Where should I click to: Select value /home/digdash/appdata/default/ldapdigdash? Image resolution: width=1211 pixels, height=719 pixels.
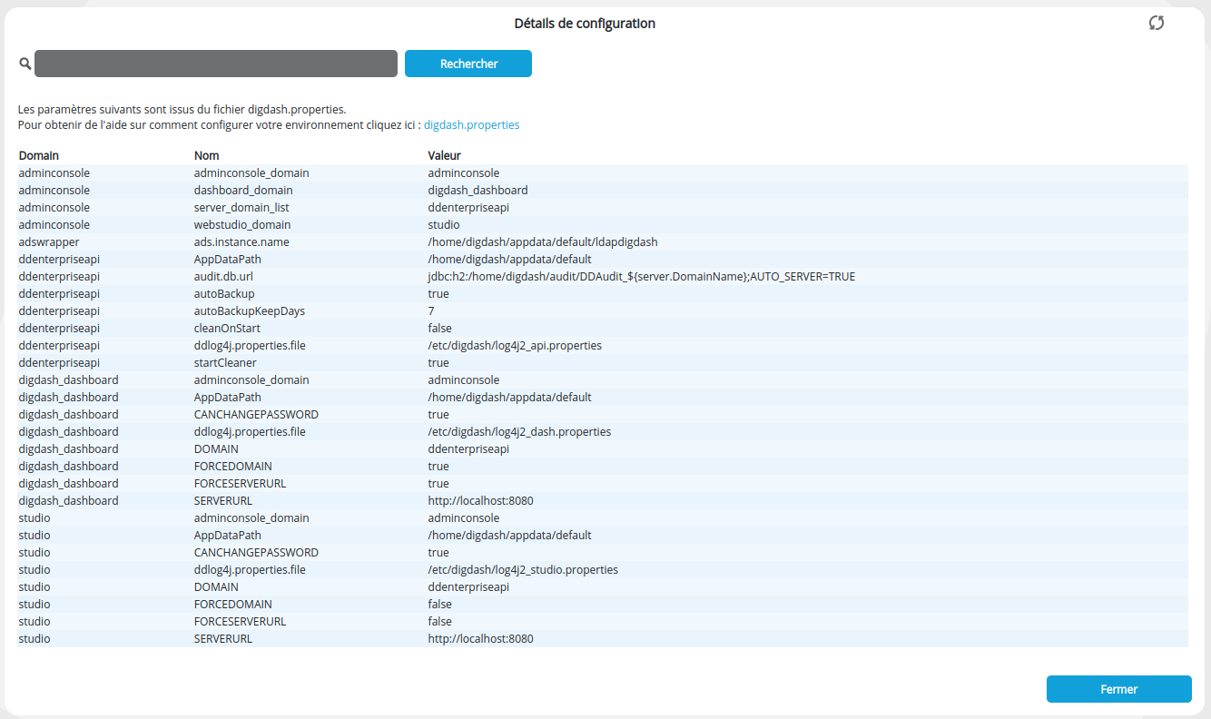pos(543,242)
